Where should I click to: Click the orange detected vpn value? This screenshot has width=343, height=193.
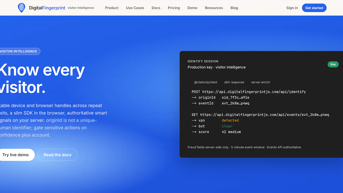click(x=230, y=121)
